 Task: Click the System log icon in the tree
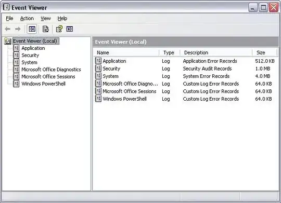16,62
